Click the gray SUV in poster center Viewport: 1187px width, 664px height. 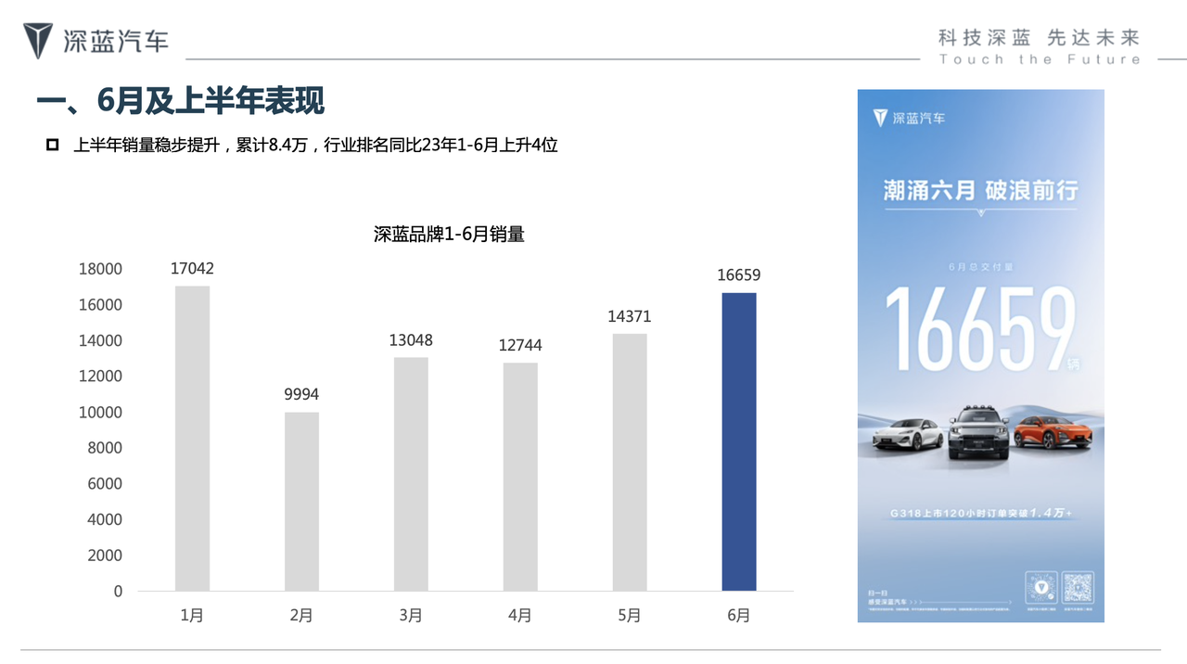pyautogui.click(x=979, y=432)
